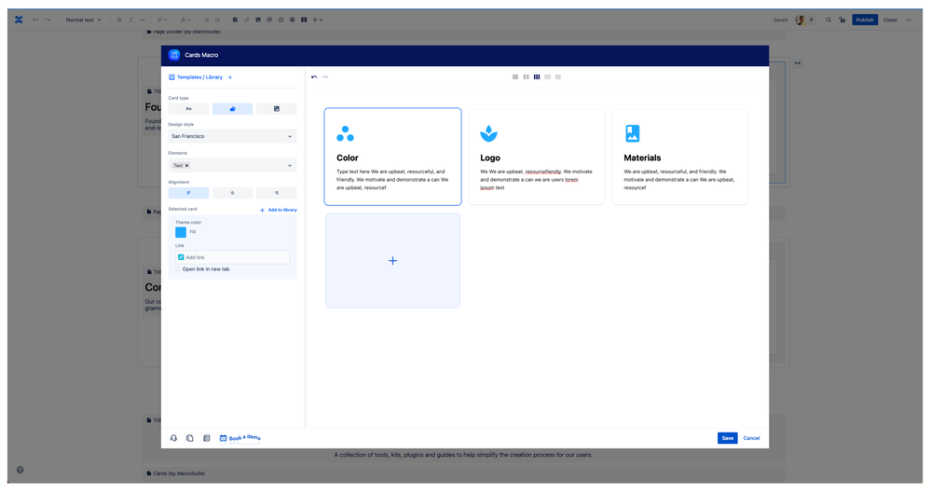Select the icon card type button

tap(232, 109)
